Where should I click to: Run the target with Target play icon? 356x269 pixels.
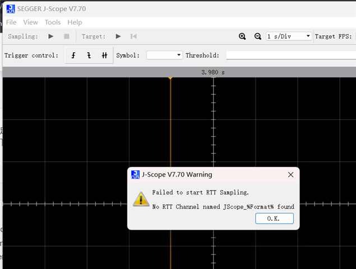tap(118, 36)
